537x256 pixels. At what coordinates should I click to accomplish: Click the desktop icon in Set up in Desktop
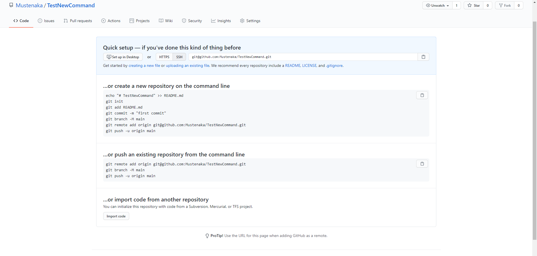109,57
